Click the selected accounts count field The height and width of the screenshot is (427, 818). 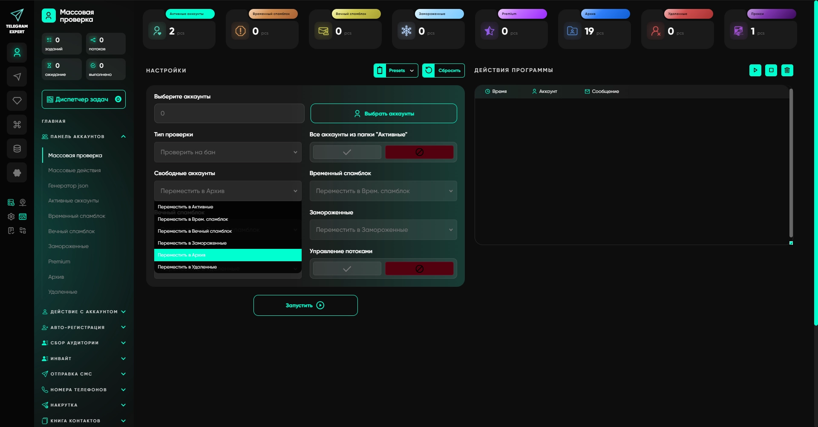pyautogui.click(x=229, y=113)
